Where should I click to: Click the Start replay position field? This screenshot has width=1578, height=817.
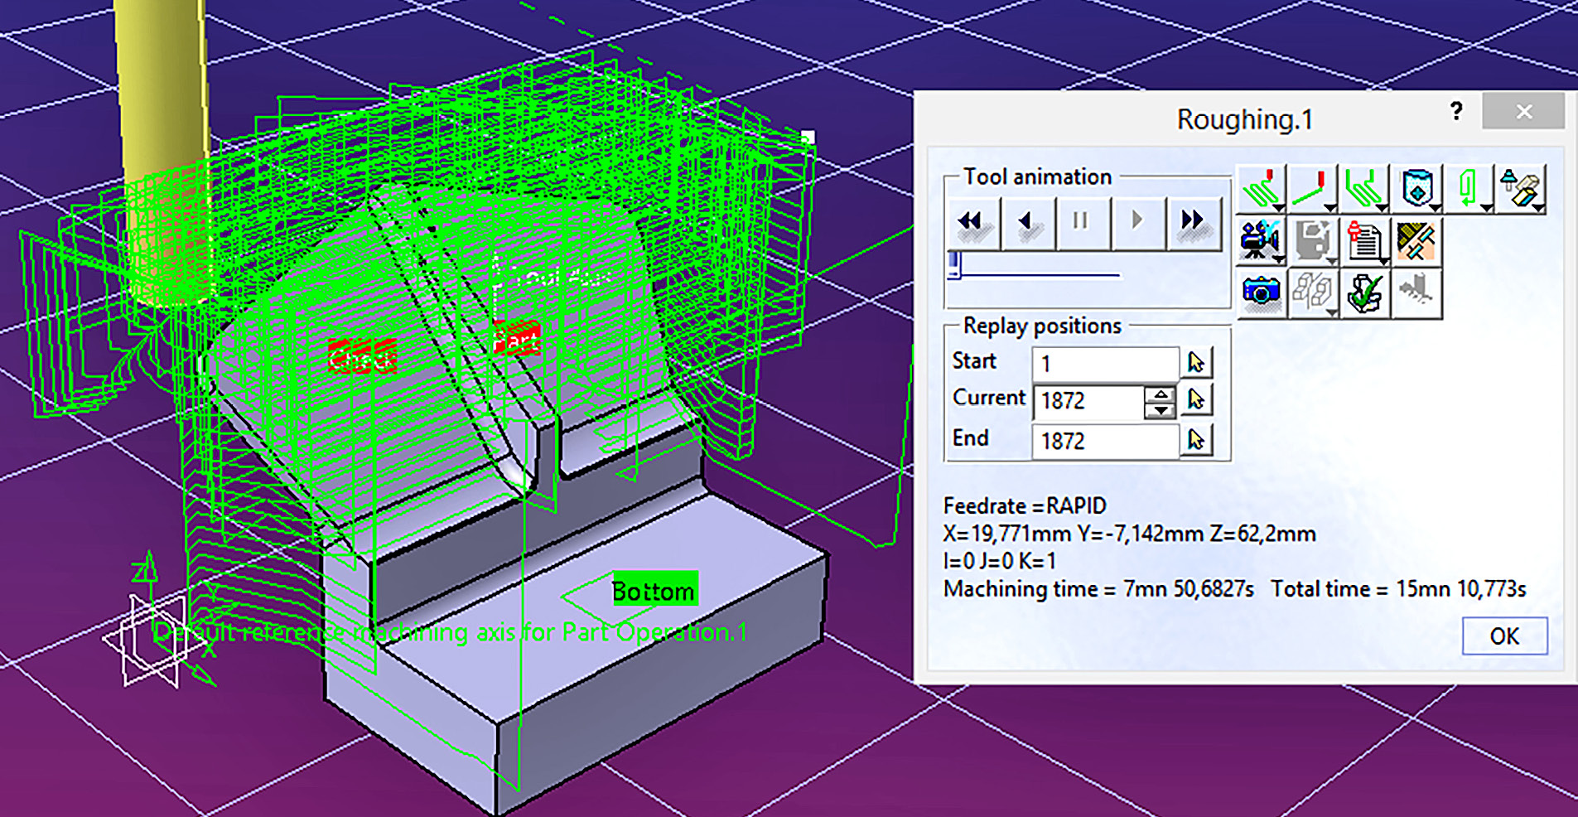pyautogui.click(x=1104, y=364)
